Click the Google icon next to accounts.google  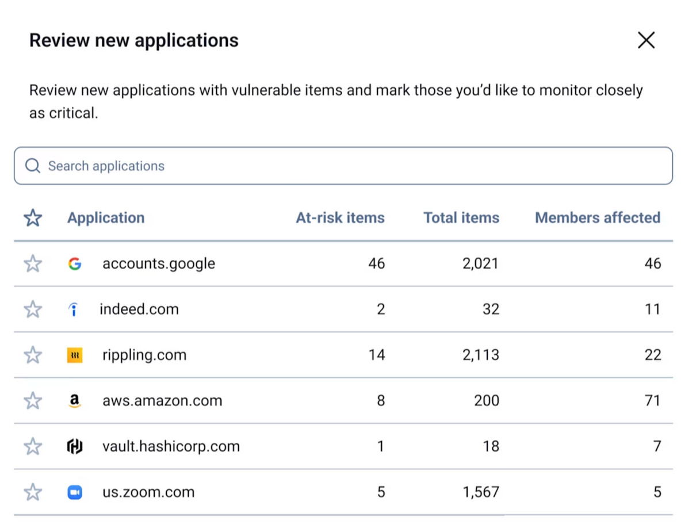coord(75,263)
